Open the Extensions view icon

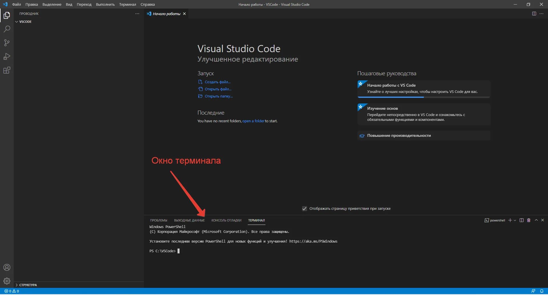tap(7, 70)
